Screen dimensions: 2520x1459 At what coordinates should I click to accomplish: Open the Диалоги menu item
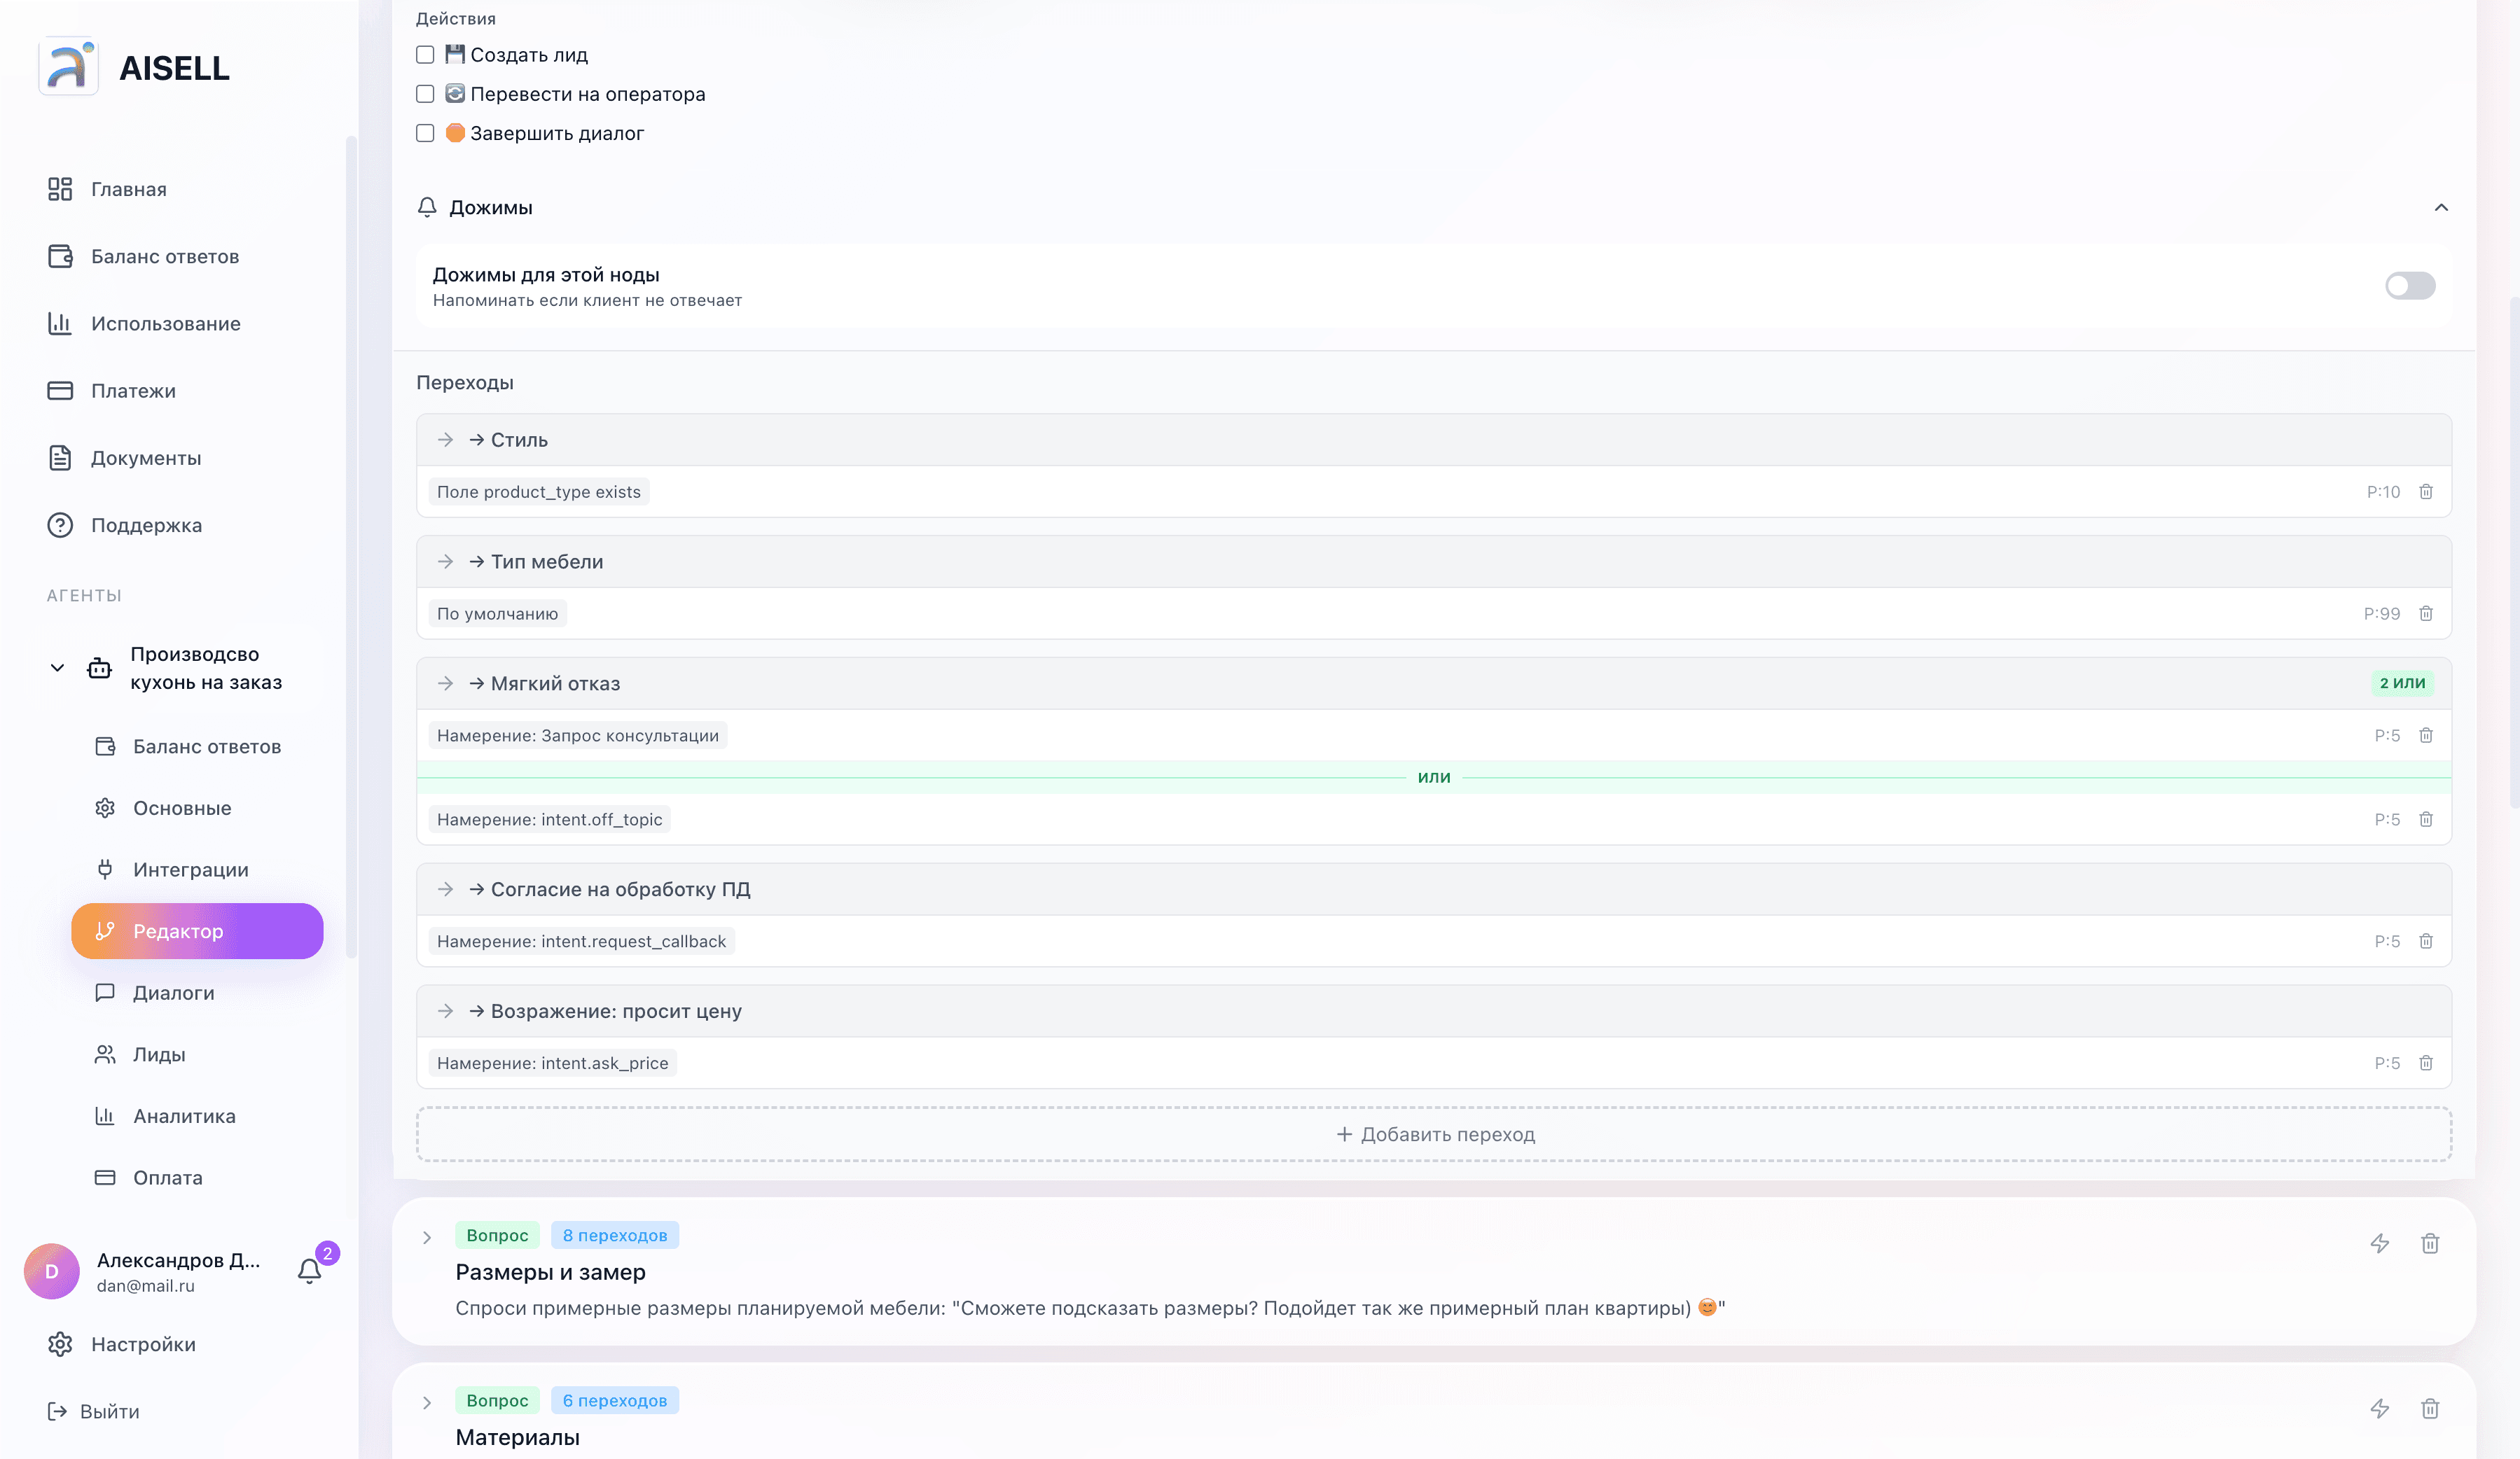tap(173, 992)
